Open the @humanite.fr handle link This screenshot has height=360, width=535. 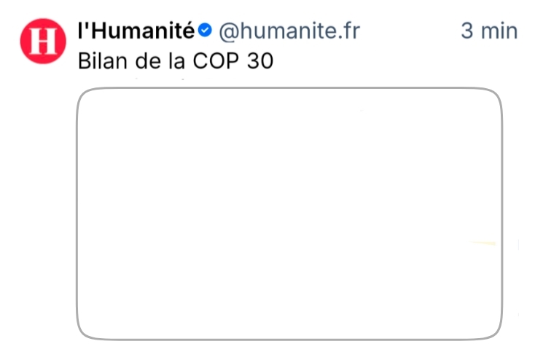coord(289,31)
